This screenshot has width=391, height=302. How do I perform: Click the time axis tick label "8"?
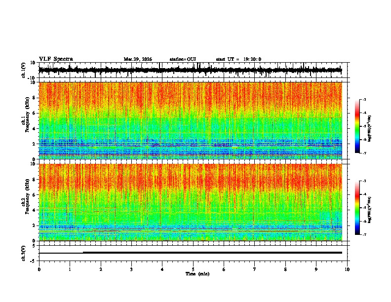coord(285,269)
